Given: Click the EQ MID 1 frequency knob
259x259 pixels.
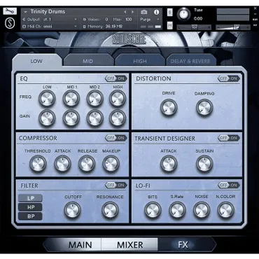Looking at the screenshot, I should coord(71,99).
